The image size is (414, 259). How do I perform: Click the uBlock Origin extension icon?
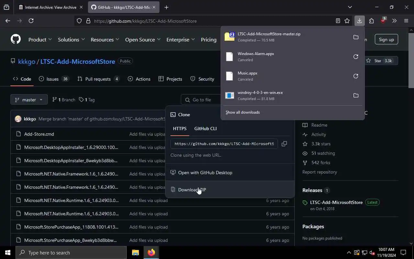383,21
